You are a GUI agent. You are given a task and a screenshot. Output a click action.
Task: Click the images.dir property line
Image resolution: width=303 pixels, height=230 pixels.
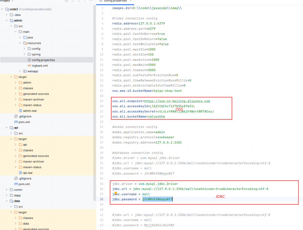[147, 8]
